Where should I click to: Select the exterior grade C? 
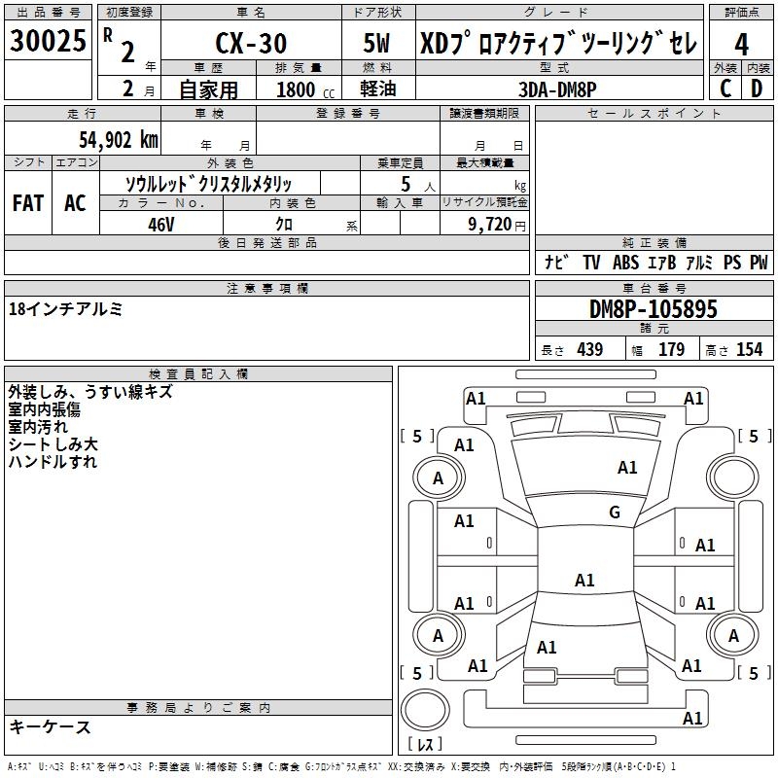tap(725, 88)
